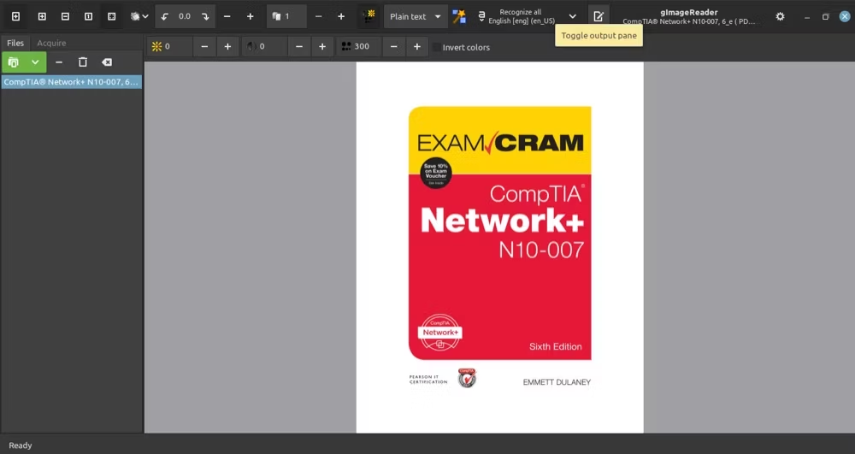Run autodetect layout with the magic wand icon
The image size is (855, 454).
[x=459, y=16]
